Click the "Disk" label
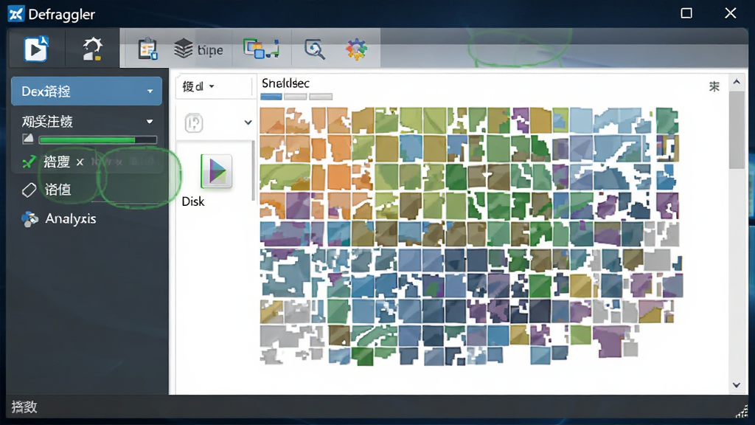755x425 pixels. pyautogui.click(x=193, y=201)
